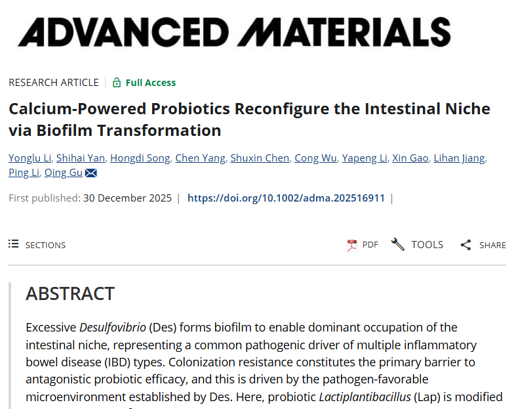514x409 pixels.
Task: Open the Sections list icon
Action: [x=14, y=244]
